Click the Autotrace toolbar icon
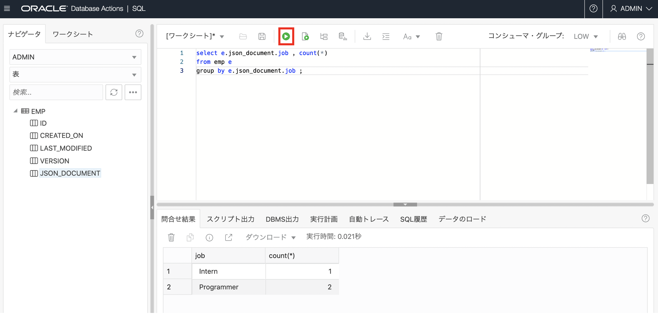This screenshot has height=325, width=658. coord(343,37)
